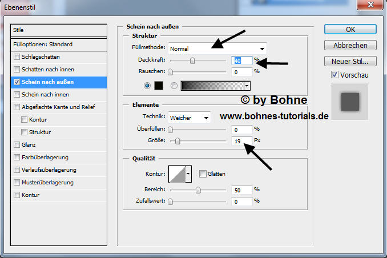Select the solid color radio button
The image size is (387, 258).
point(148,86)
